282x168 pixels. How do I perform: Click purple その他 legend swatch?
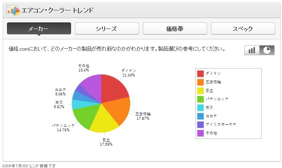click(200, 133)
